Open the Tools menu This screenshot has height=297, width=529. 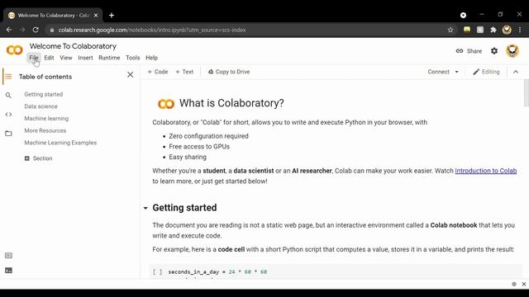(133, 58)
